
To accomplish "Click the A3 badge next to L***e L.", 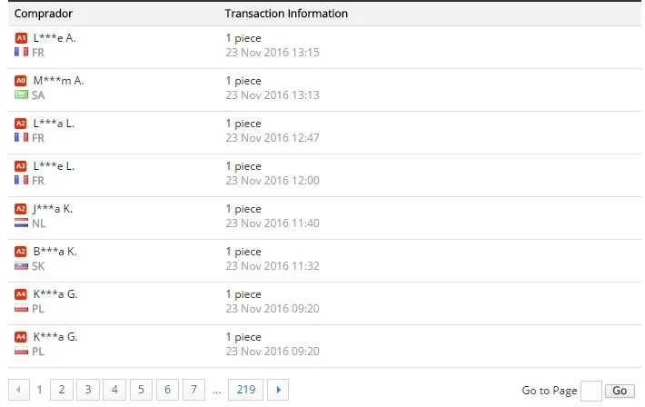I will [21, 166].
